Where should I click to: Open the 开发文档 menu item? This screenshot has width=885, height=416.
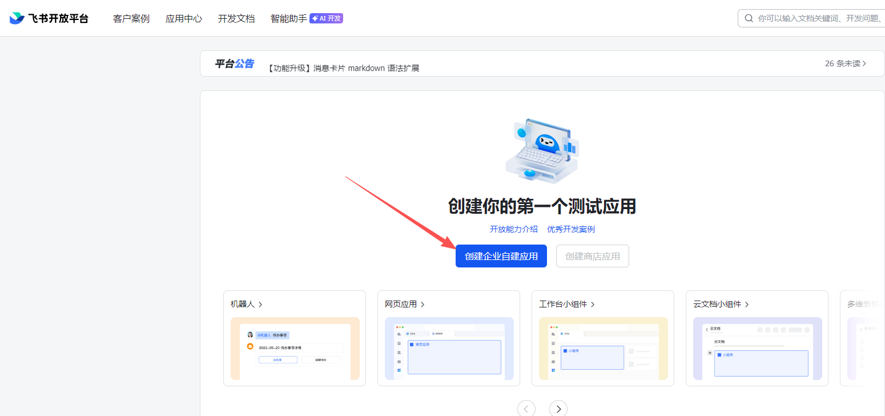pyautogui.click(x=236, y=18)
